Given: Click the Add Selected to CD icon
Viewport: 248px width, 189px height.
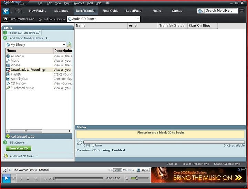Looking at the screenshot, I should point(8,136).
